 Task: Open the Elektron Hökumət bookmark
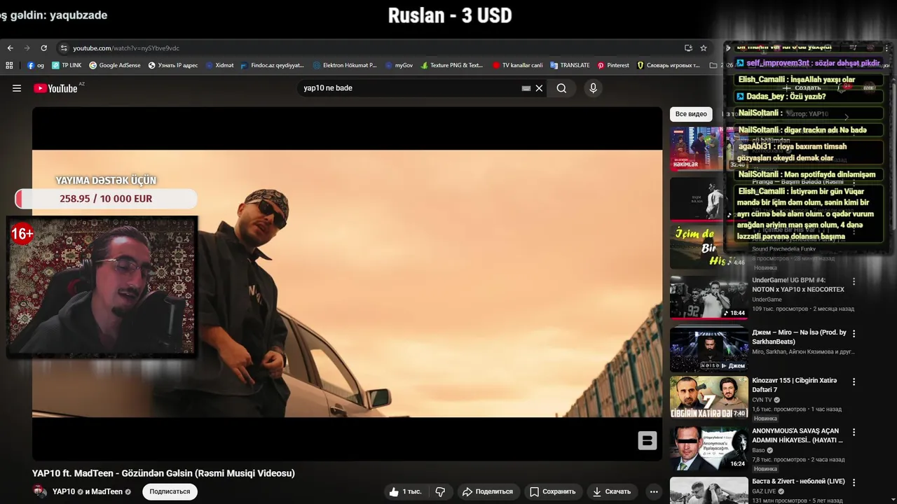pos(345,65)
